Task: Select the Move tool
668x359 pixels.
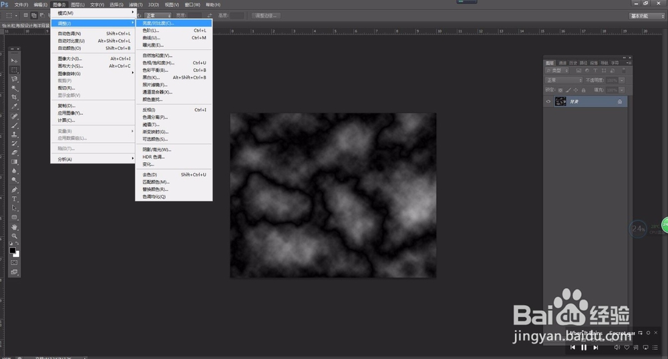Action: tap(14, 61)
